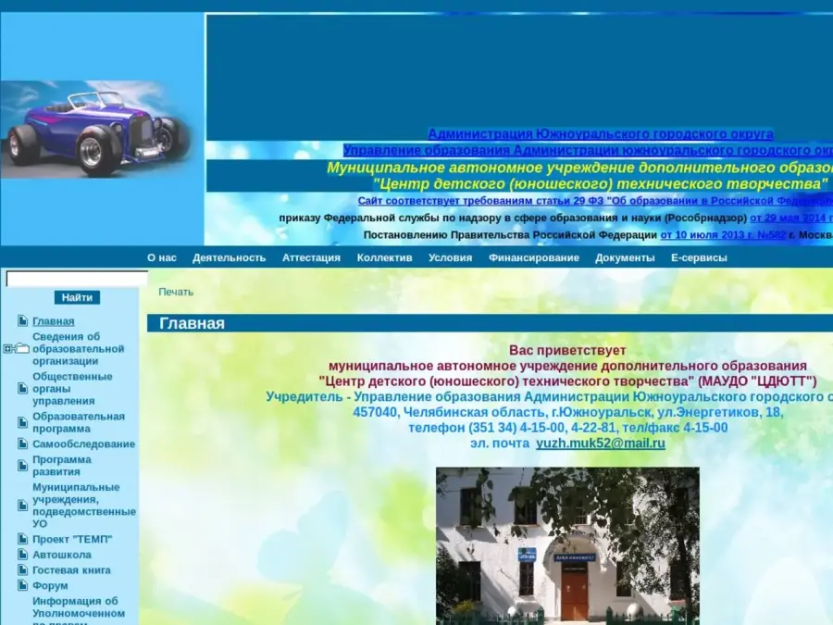The image size is (833, 625).
Task: Click the page icon next to Автошкола
Action: [23, 556]
